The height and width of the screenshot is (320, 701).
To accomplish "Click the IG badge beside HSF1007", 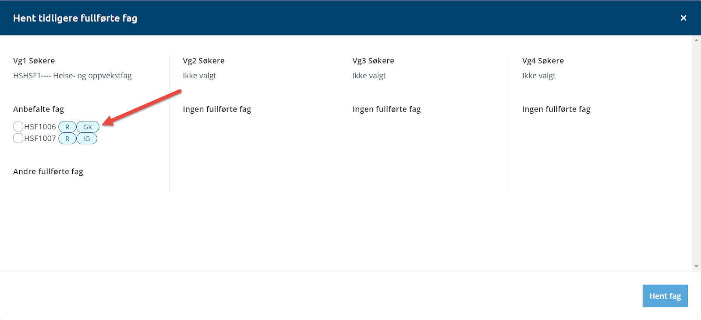I will tap(87, 139).
